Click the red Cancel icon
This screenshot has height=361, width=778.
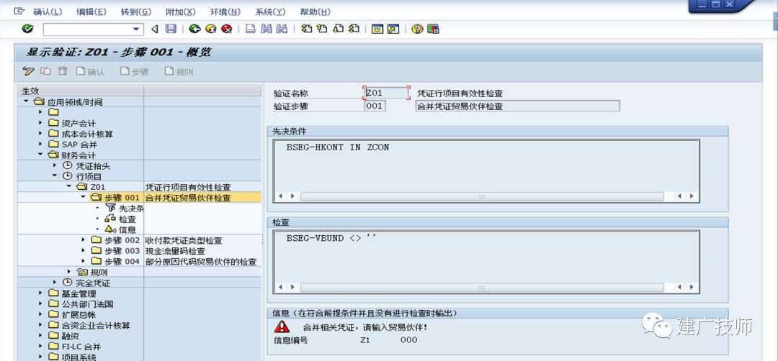(x=227, y=29)
